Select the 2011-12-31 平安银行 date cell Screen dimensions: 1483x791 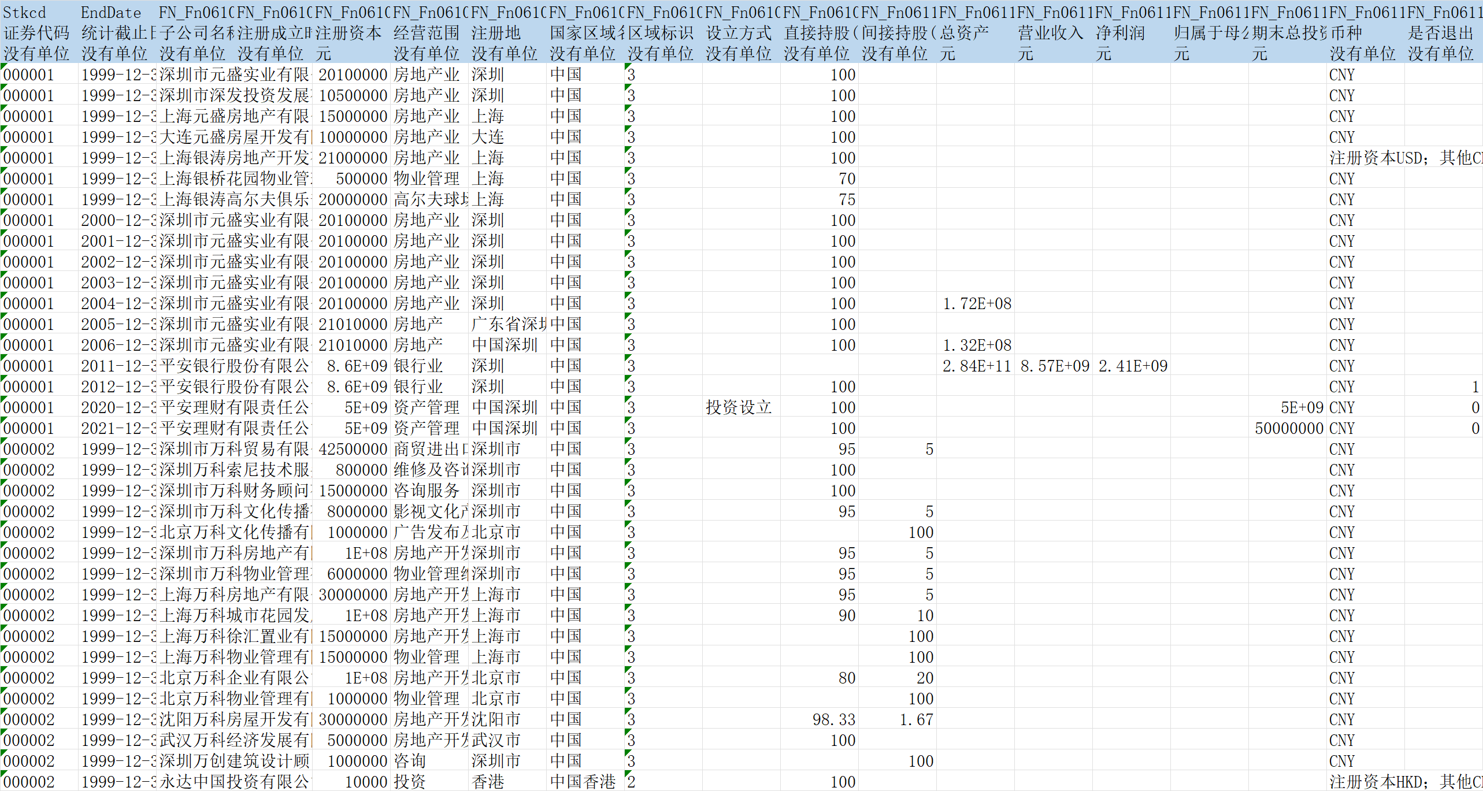[x=117, y=366]
